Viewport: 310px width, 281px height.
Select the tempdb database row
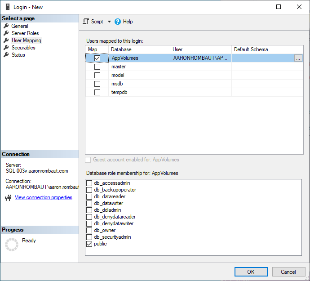[119, 92]
